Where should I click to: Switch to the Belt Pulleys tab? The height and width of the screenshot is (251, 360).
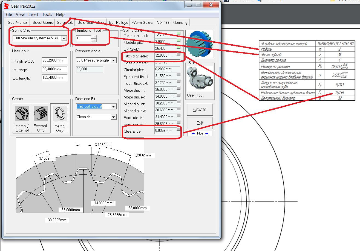118,23
